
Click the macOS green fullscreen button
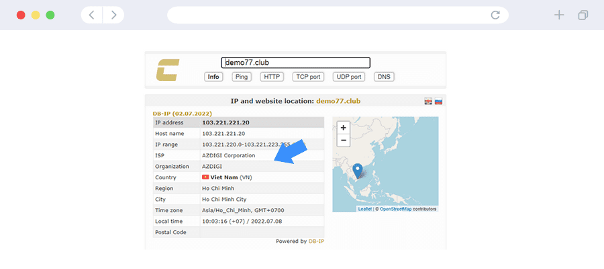coord(50,15)
